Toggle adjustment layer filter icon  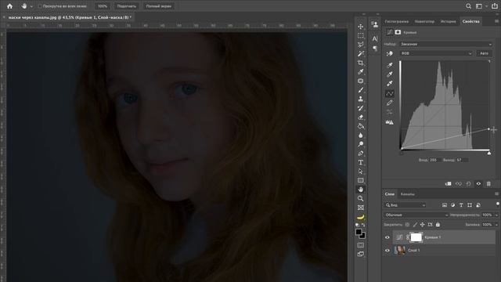pyautogui.click(x=452, y=205)
